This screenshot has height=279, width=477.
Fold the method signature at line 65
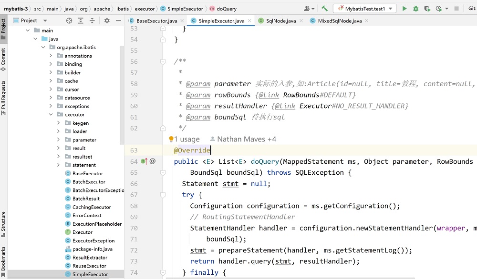pos(163,173)
